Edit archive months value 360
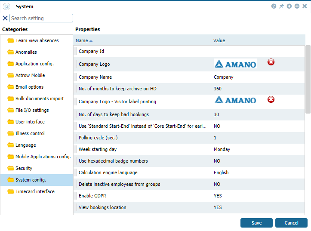Screen dimensions: 311x231 pos(218,89)
